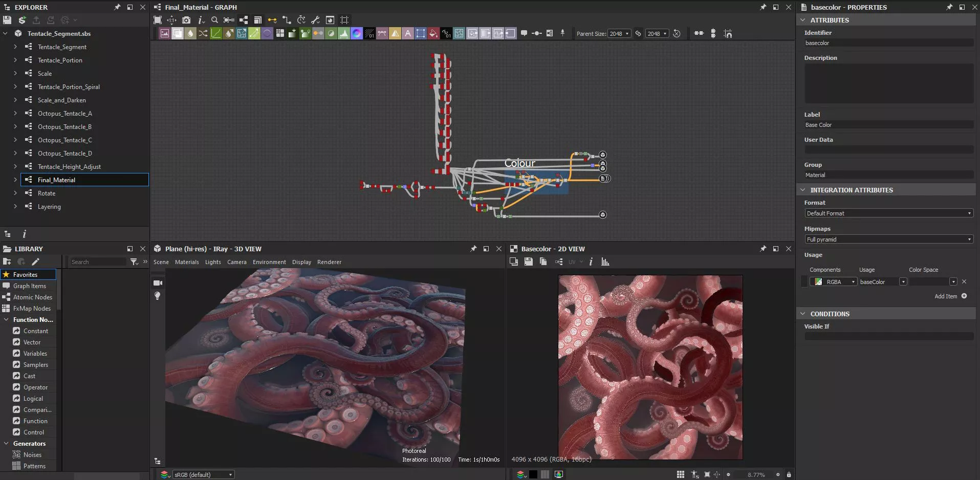Toggle the parent size width-height link

[x=638, y=34]
